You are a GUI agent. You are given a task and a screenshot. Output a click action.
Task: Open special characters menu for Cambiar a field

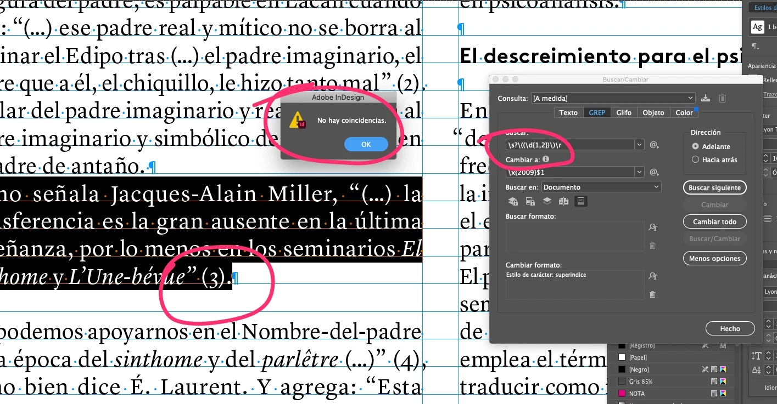pos(654,172)
